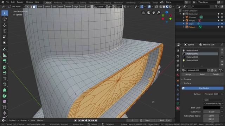Screen dimensions: 225x126
Task: Open the Global orientation dropdown
Action: (100, 7)
